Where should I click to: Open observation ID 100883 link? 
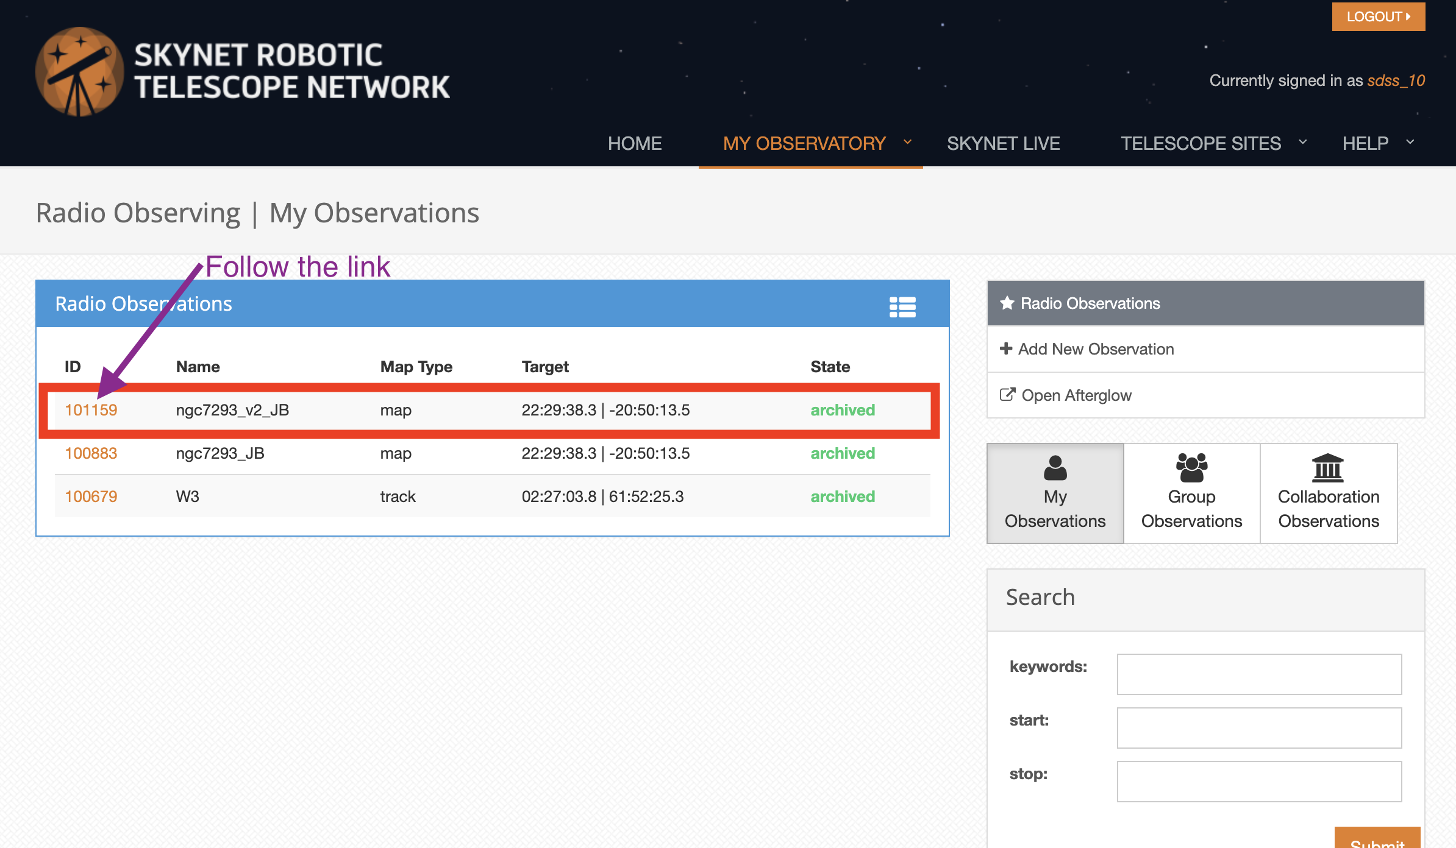coord(91,453)
